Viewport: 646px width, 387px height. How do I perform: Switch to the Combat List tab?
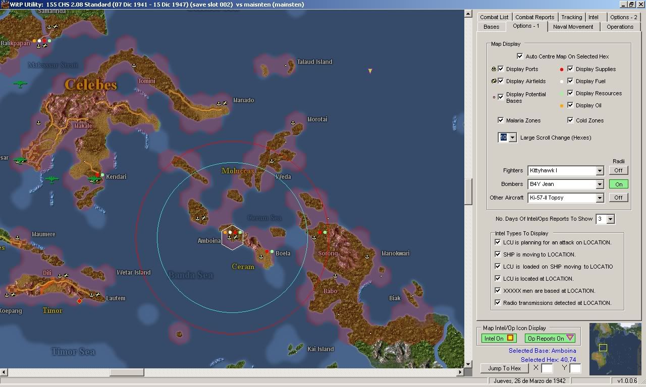[494, 17]
